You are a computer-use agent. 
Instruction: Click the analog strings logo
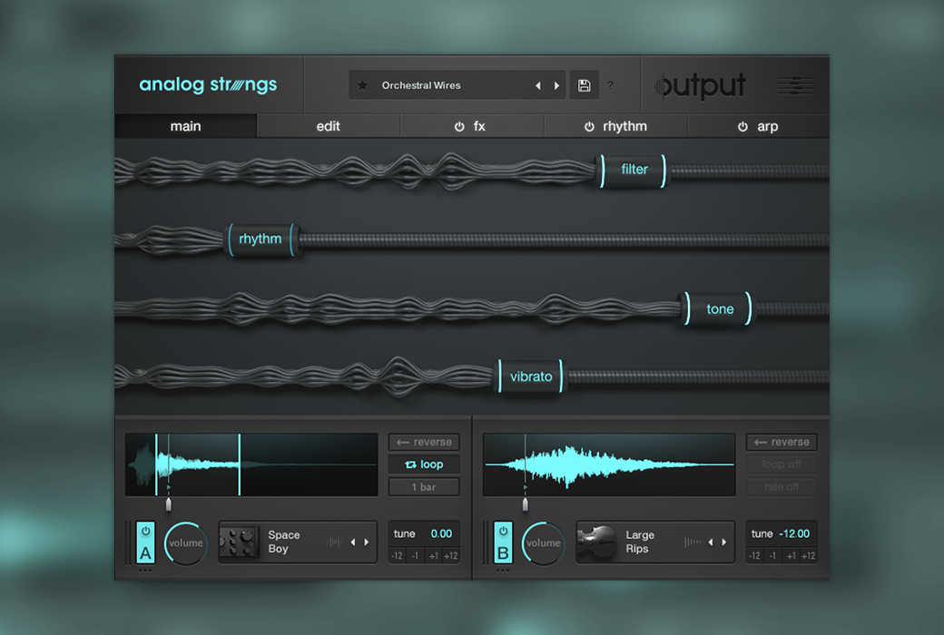point(208,85)
